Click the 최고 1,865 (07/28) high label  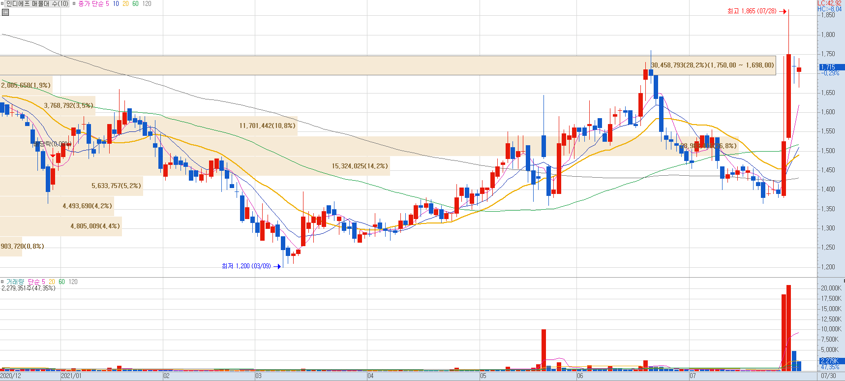752,11
